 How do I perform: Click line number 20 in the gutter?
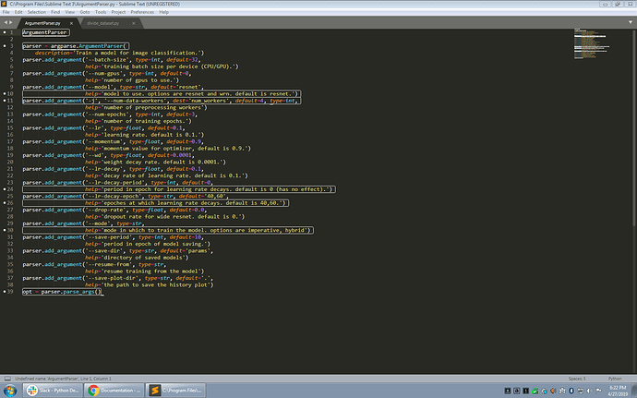tap(10, 163)
